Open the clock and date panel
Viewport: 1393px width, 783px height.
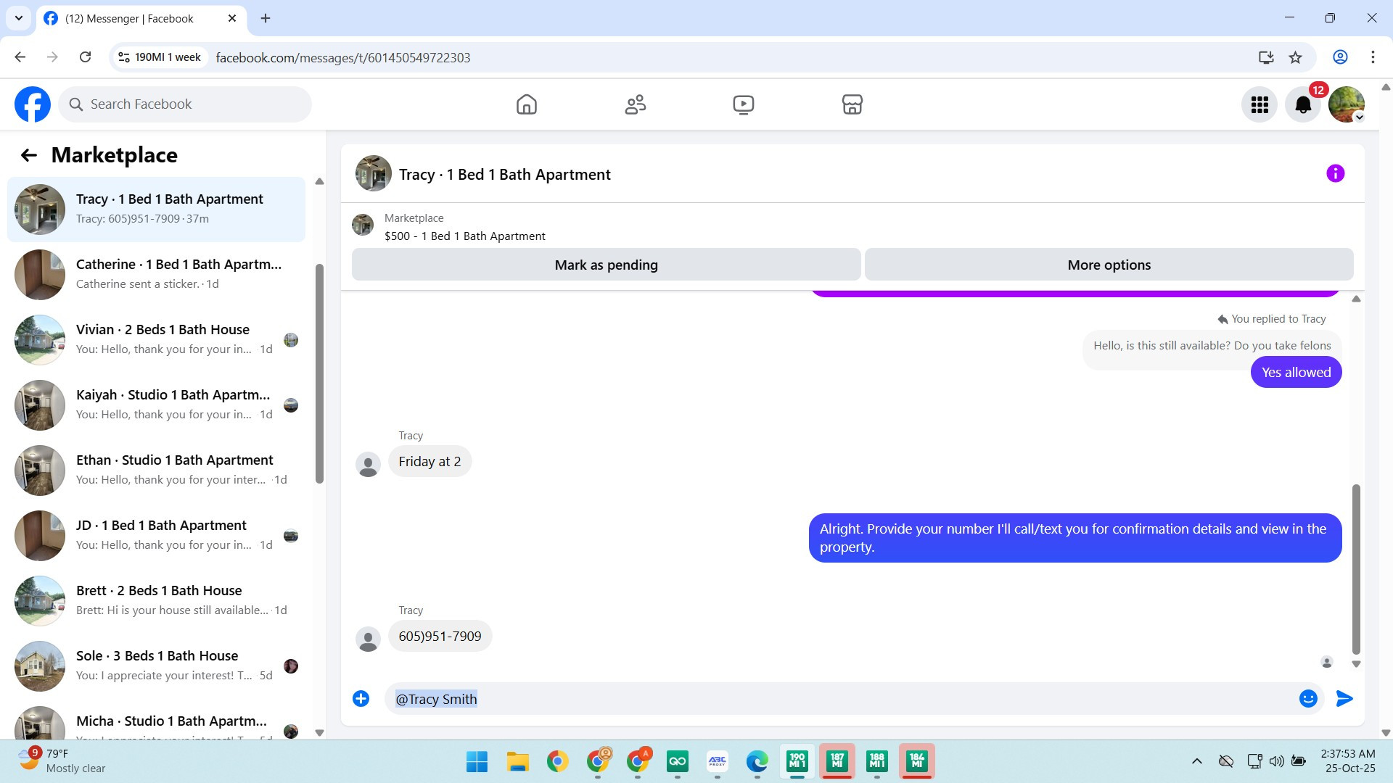pos(1349,761)
